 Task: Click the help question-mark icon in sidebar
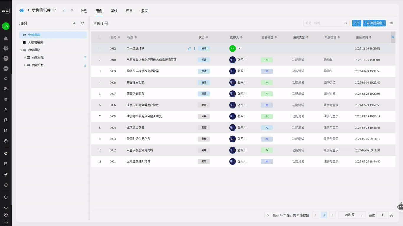click(6, 58)
